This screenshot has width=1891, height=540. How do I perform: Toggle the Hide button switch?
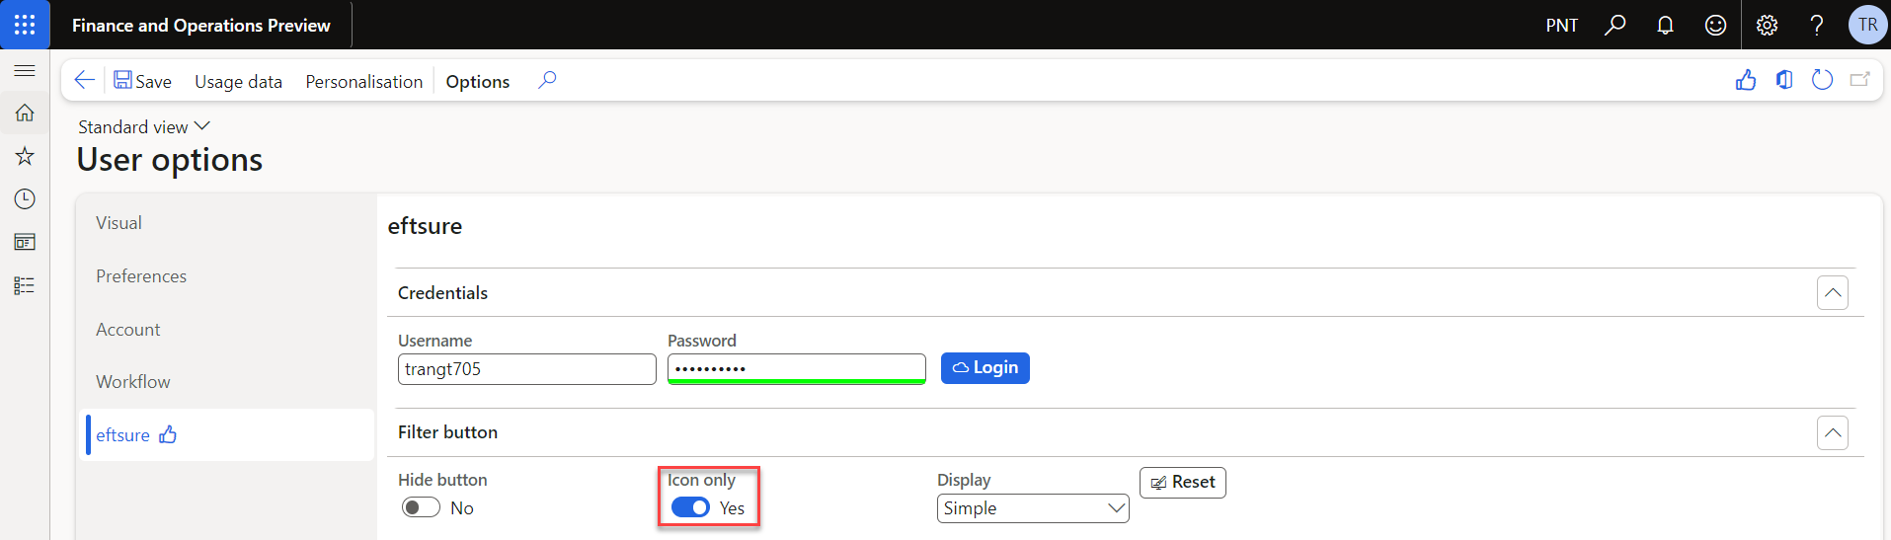(x=421, y=507)
